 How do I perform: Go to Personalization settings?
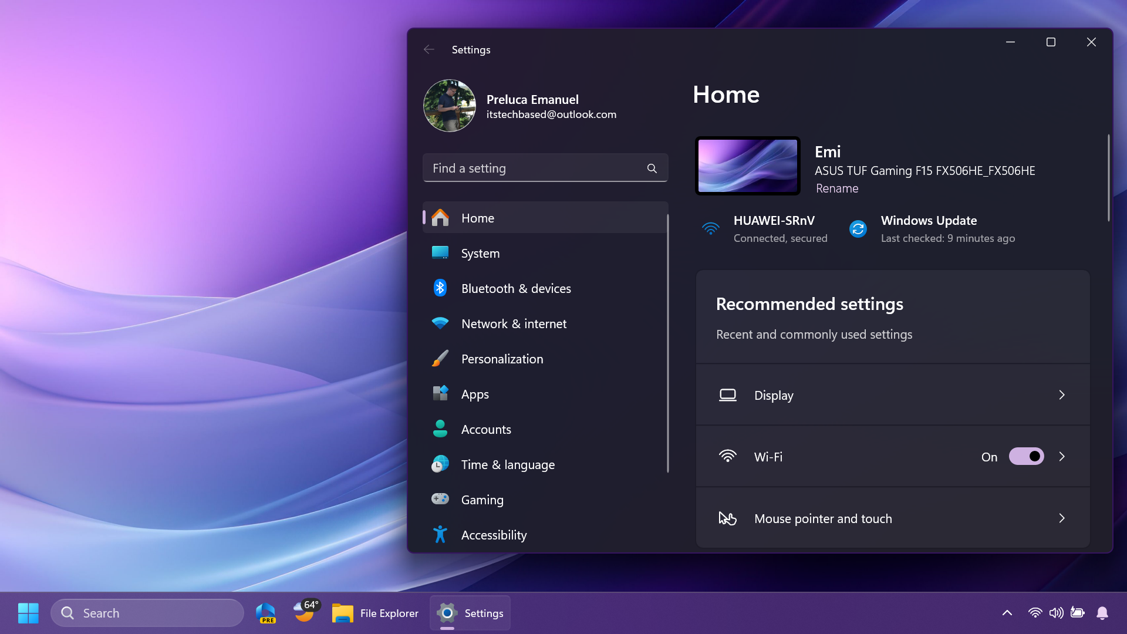[545, 359]
